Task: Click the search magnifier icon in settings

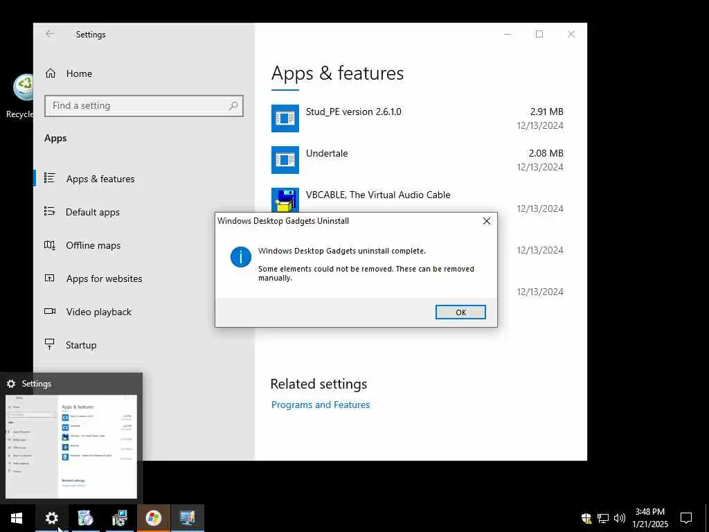Action: [x=233, y=106]
